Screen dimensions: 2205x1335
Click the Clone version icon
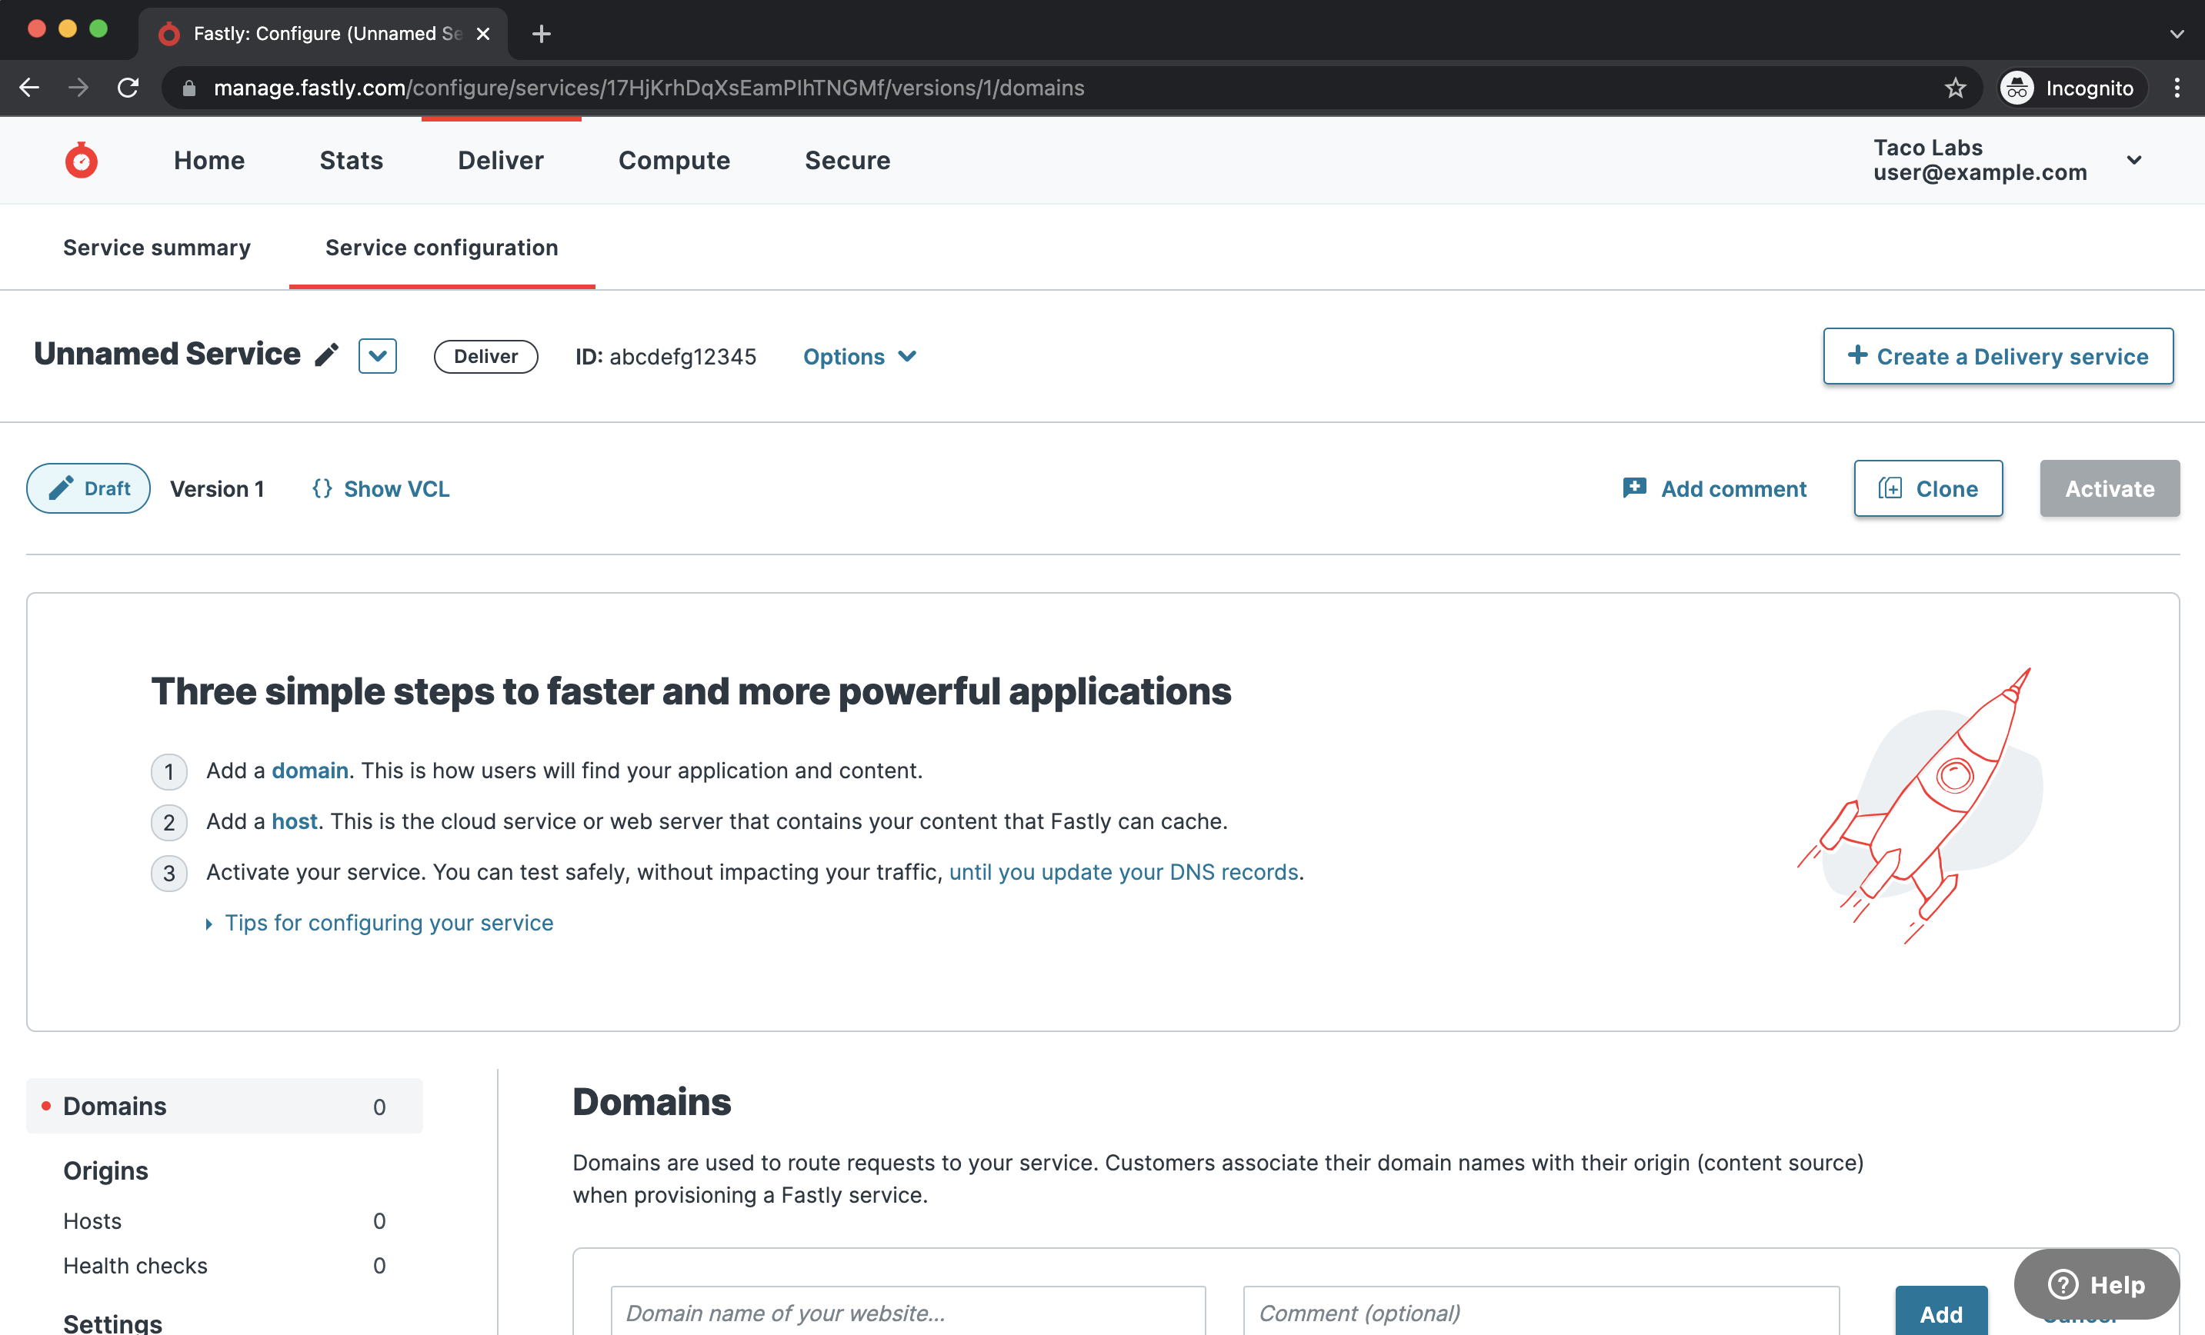coord(1890,488)
